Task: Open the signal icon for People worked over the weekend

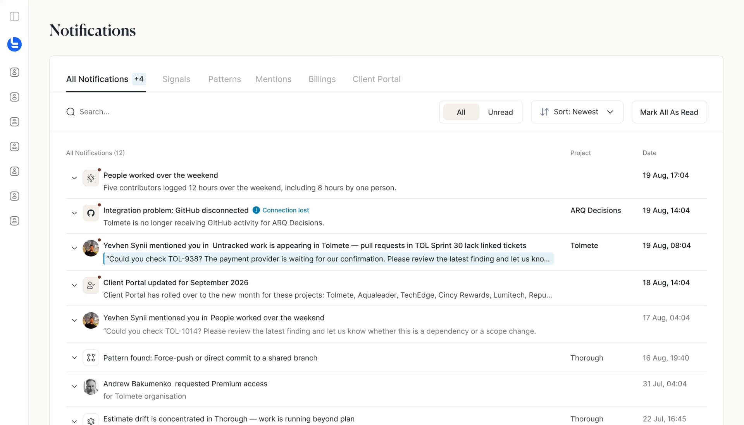Action: pos(91,178)
